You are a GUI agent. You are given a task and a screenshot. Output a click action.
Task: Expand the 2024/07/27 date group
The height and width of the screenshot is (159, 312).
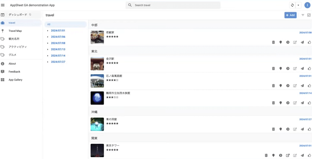[x=48, y=62]
